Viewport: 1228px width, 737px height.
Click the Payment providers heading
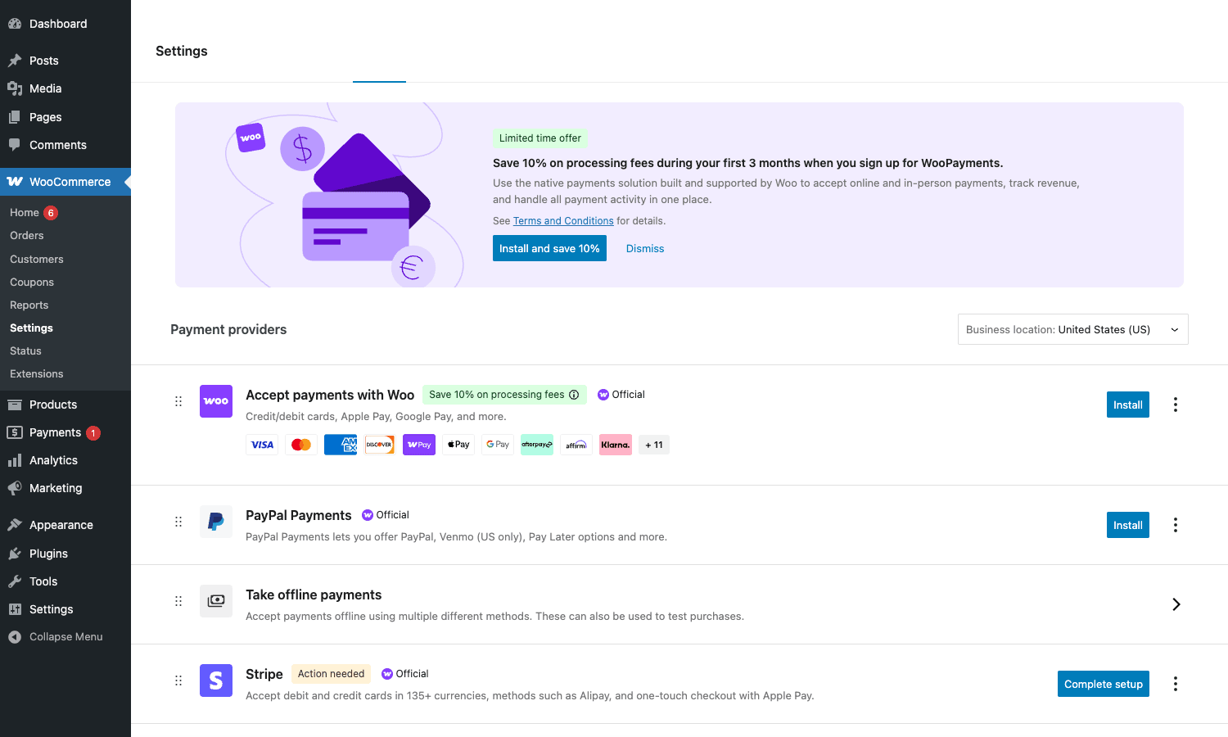228,329
